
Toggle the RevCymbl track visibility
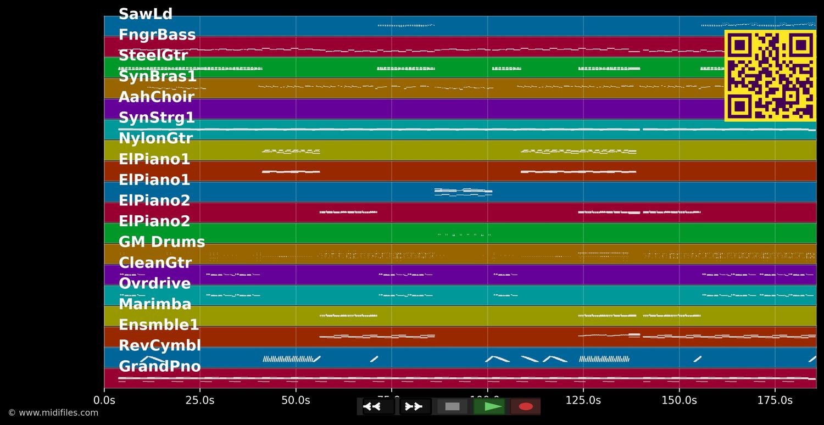[x=159, y=345]
